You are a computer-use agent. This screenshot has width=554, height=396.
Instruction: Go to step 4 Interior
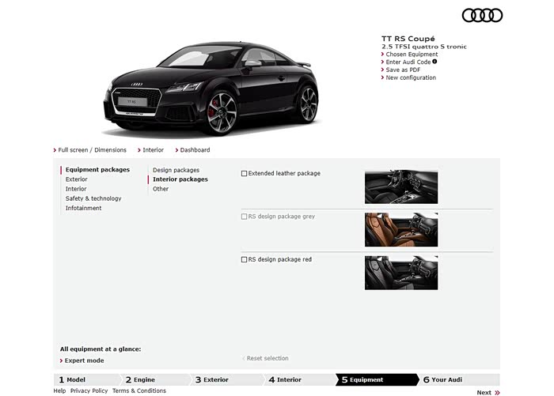coord(300,379)
